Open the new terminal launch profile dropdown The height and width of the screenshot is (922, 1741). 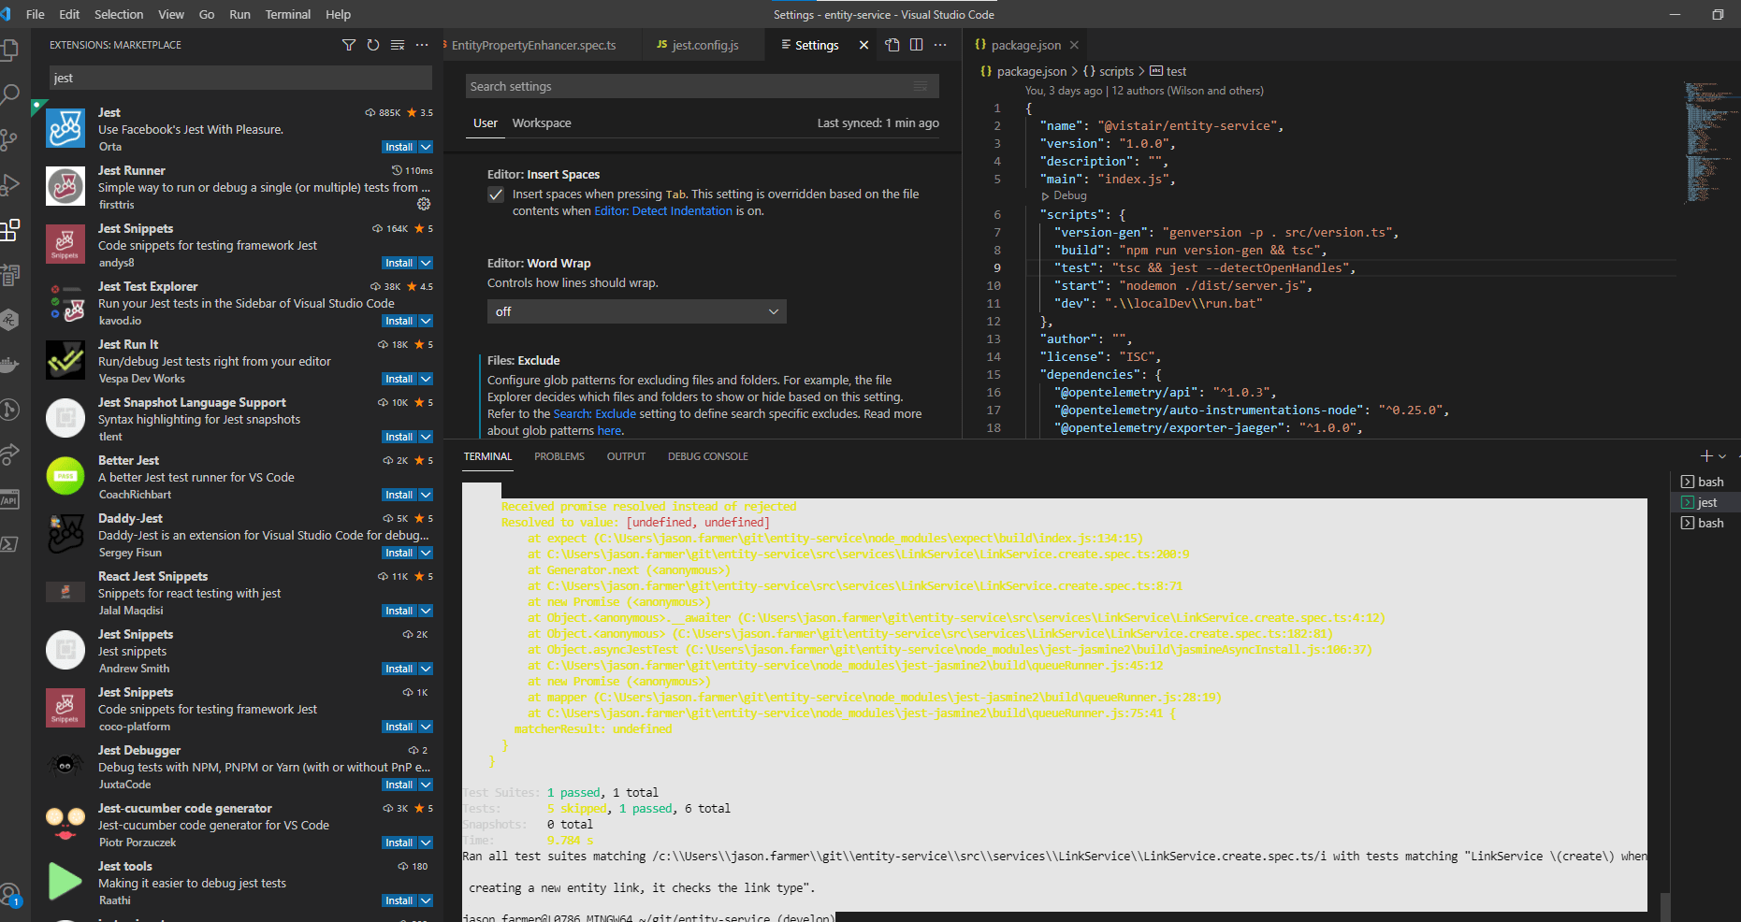(1722, 456)
